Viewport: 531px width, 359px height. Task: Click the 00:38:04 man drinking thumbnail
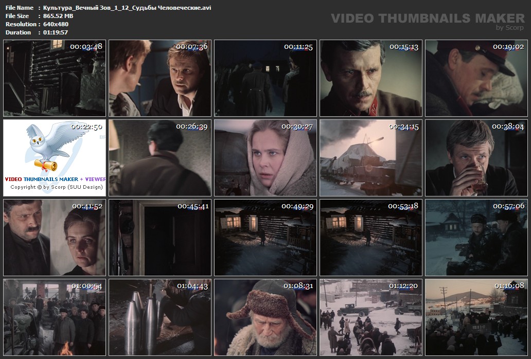pyautogui.click(x=476, y=157)
